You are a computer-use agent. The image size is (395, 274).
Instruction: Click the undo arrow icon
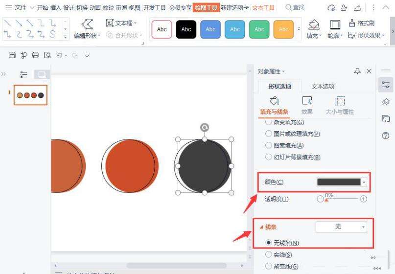click(59, 55)
